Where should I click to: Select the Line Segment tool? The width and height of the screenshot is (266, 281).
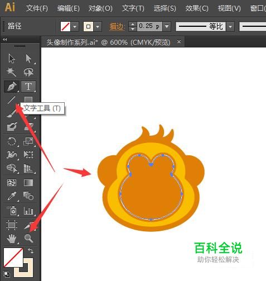pos(11,100)
